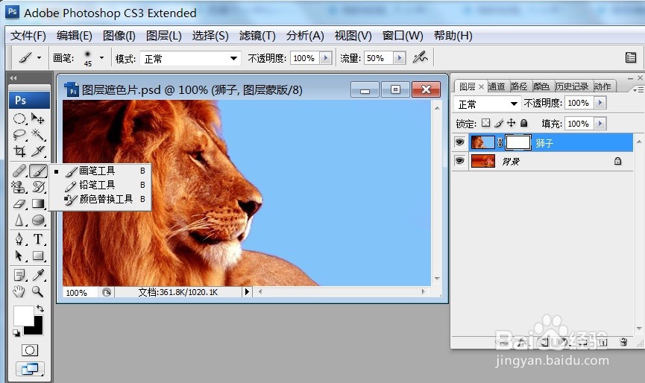Image resolution: width=645 pixels, height=383 pixels.
Task: Swap foreground and background colors
Action: point(40,308)
